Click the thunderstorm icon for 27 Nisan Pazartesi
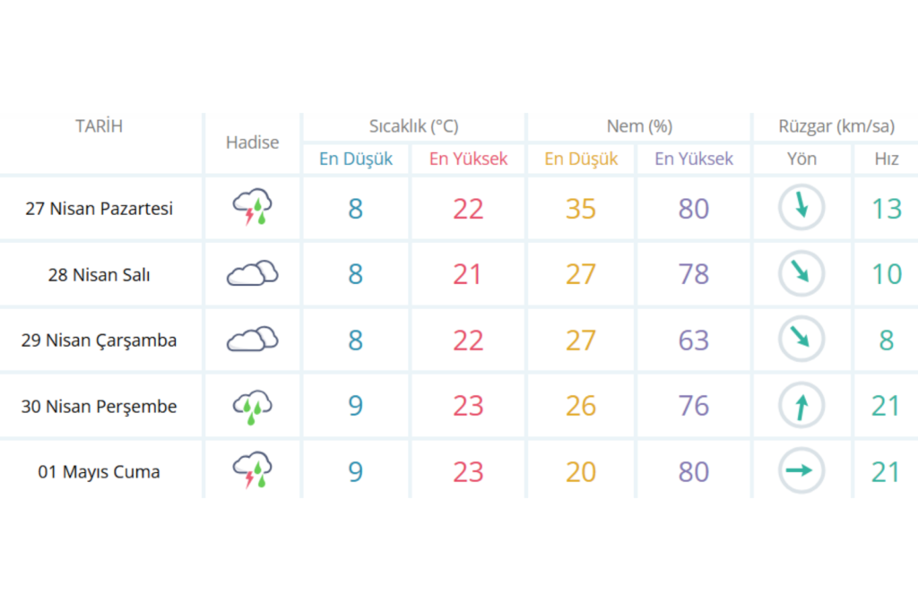This screenshot has width=918, height=611. 253,208
